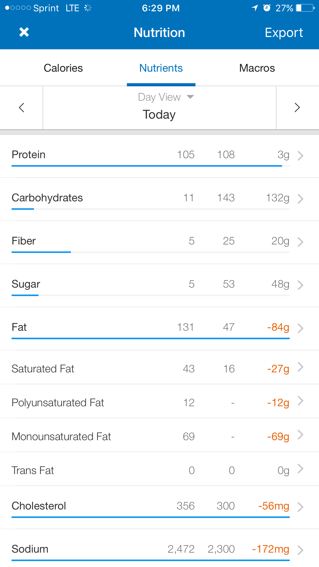Screen dimensions: 319x567
Task: Select the Nutrients tab
Action: [161, 68]
